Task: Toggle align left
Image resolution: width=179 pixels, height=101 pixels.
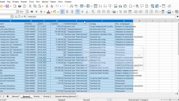Action: click(x=62, y=12)
